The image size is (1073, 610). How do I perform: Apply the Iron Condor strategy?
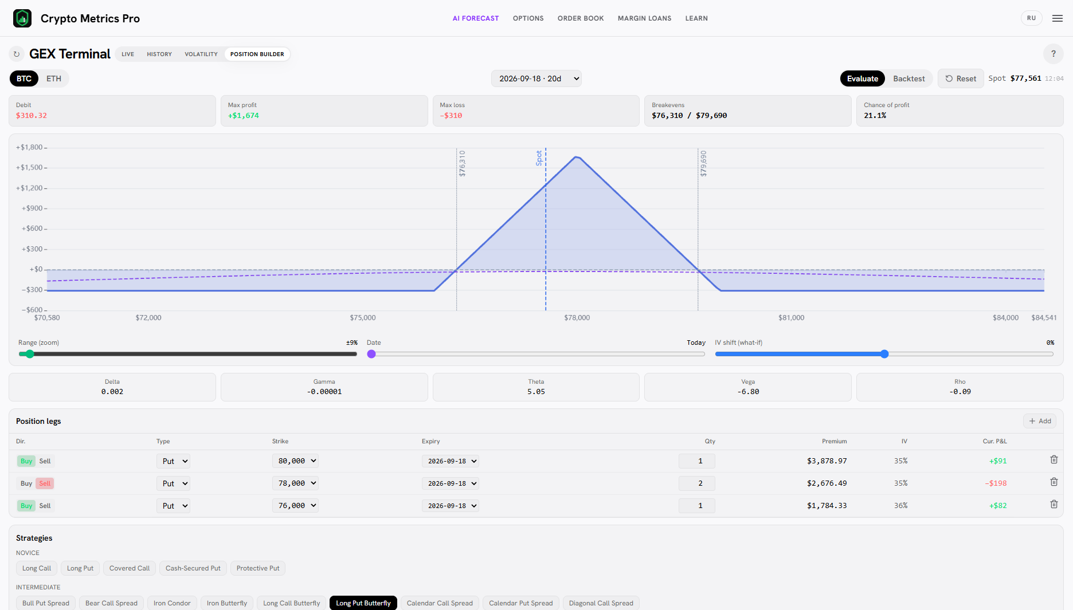[172, 603]
